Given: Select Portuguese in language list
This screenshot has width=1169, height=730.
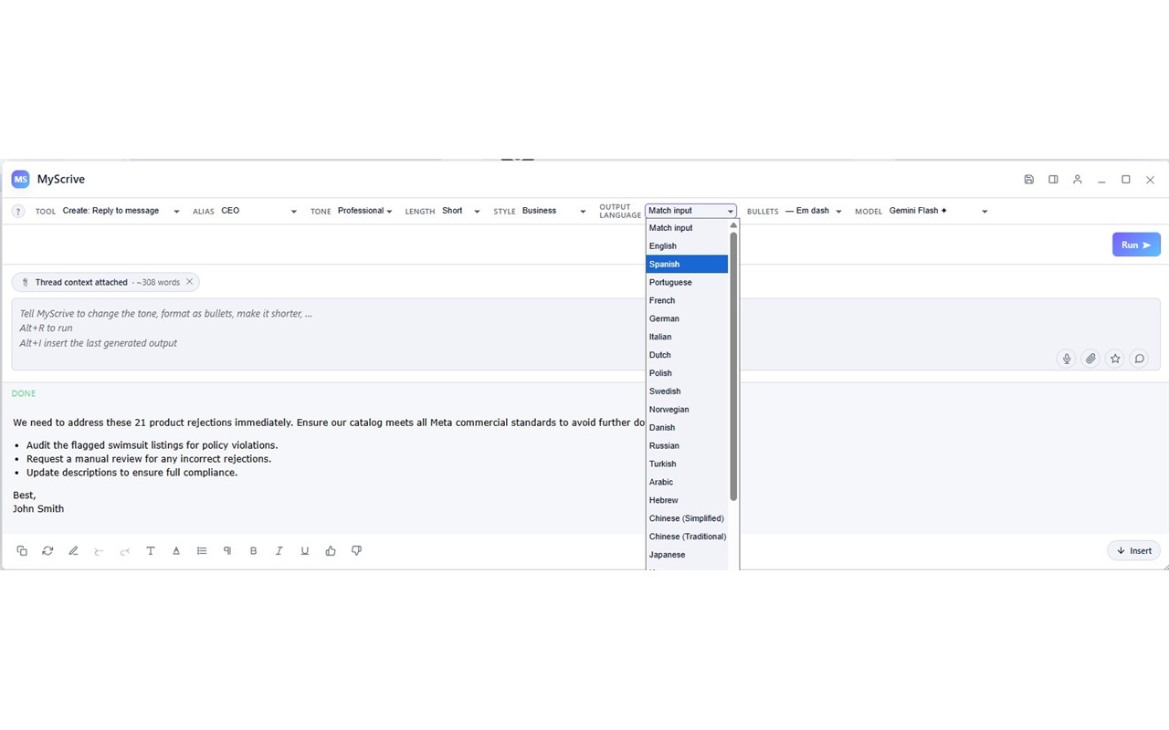Looking at the screenshot, I should pyautogui.click(x=687, y=283).
